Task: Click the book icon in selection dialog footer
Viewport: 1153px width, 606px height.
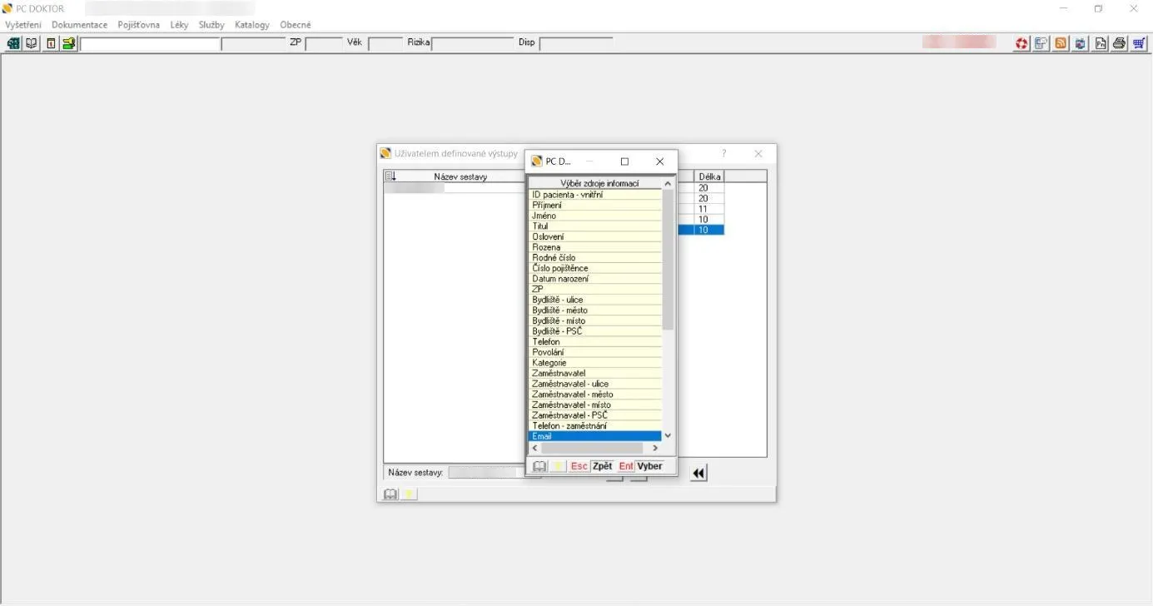Action: coord(539,466)
